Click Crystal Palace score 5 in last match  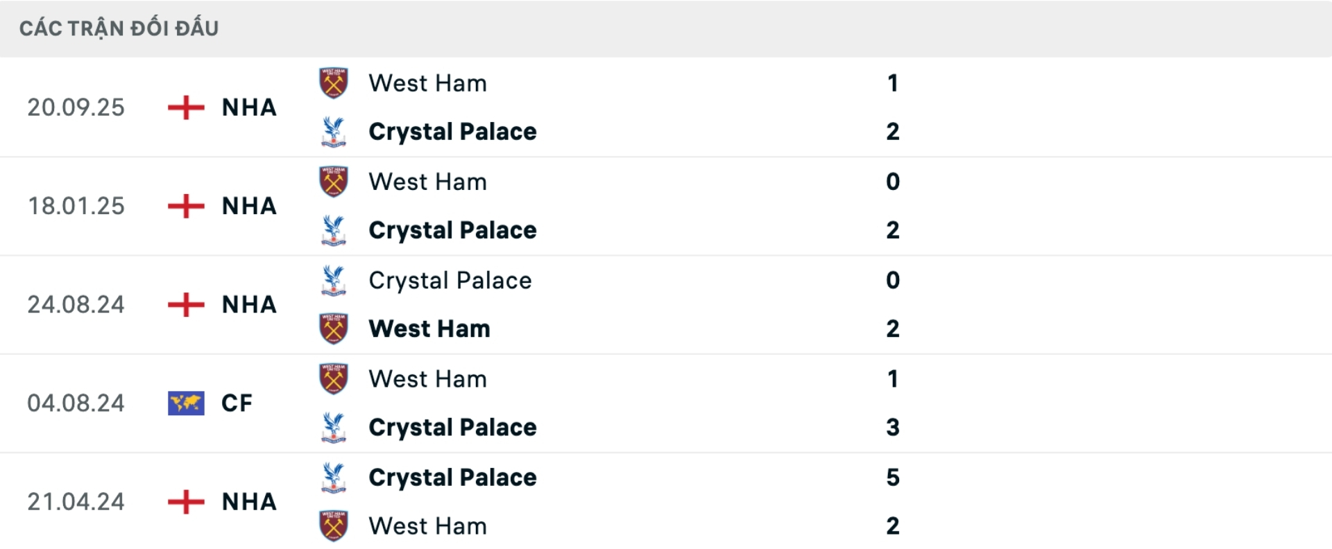coord(893,478)
